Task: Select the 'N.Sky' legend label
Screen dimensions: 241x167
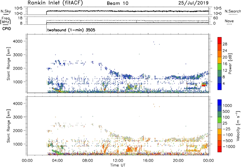Action: click(6, 11)
